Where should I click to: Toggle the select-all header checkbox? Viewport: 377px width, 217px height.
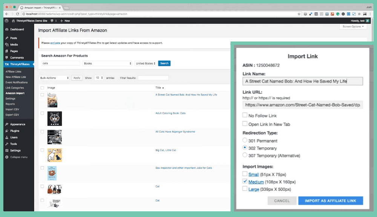(42, 88)
